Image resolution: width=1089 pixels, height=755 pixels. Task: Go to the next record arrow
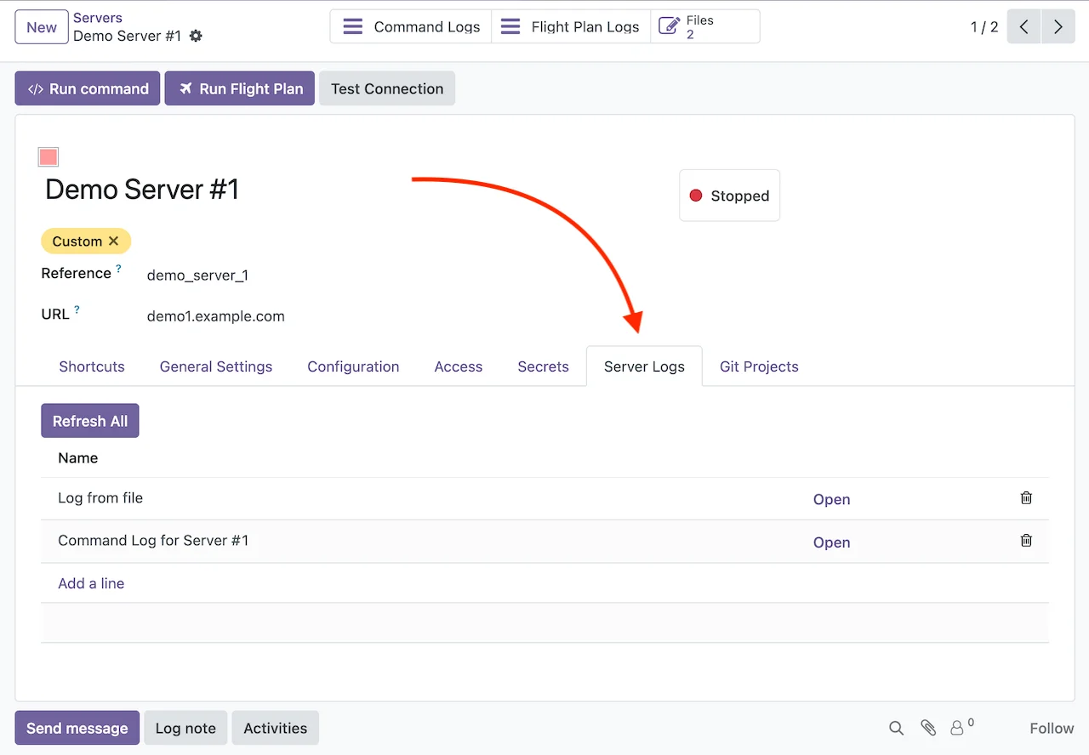click(x=1058, y=27)
